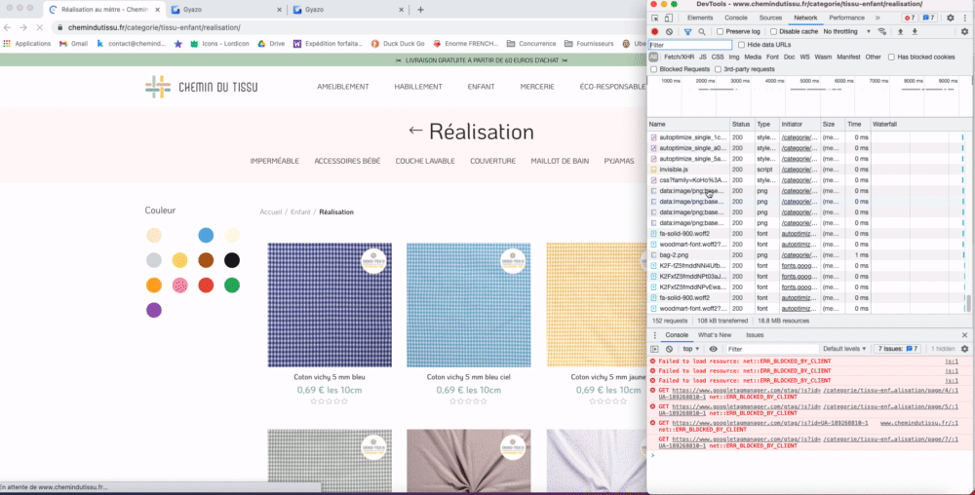Select the green colour filter swatch
This screenshot has height=495, width=975.
coord(232,286)
